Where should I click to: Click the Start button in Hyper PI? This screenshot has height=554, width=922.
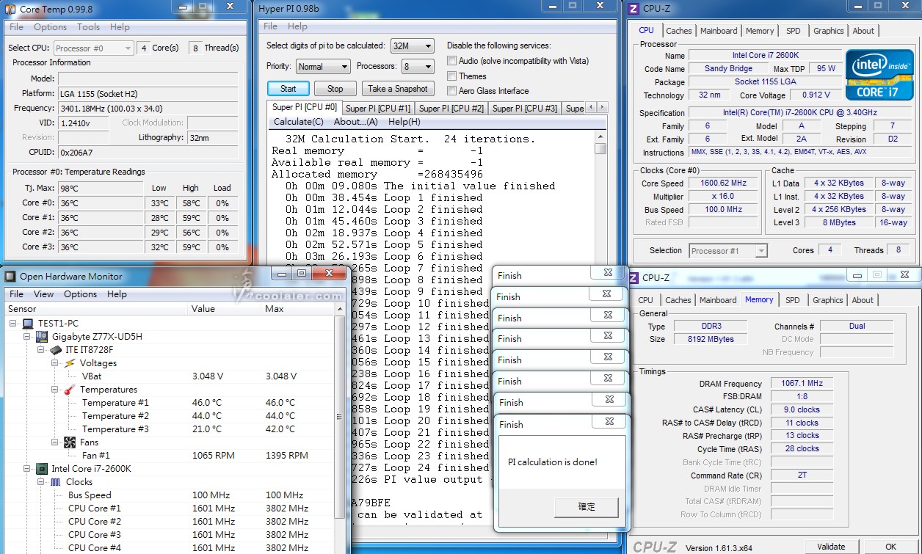pos(288,89)
